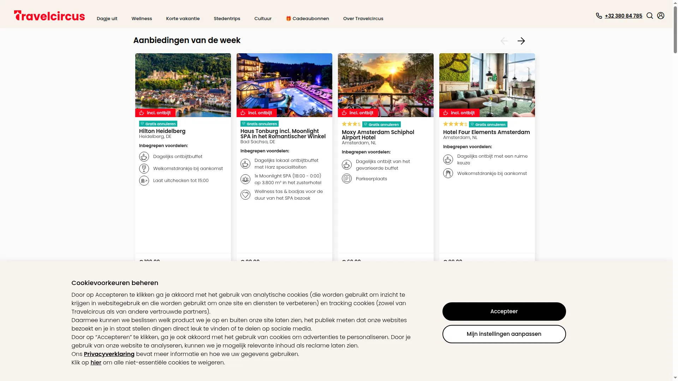Click Four Elements breakfast cup icon
The image size is (678, 381).
(x=448, y=159)
